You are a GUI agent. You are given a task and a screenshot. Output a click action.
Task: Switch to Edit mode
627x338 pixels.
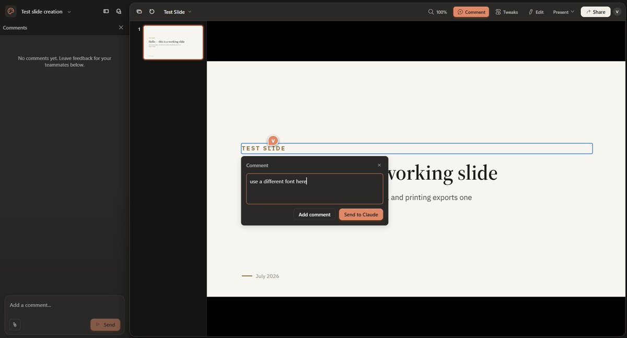[x=536, y=12]
